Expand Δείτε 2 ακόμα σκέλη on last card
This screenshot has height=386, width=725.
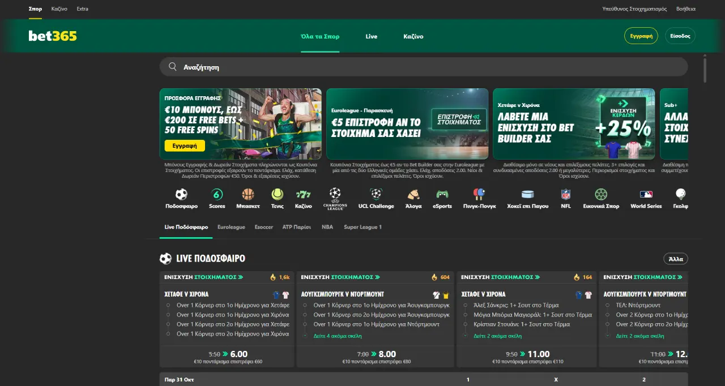coord(640,336)
